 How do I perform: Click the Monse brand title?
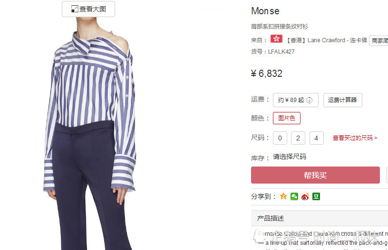(x=265, y=11)
